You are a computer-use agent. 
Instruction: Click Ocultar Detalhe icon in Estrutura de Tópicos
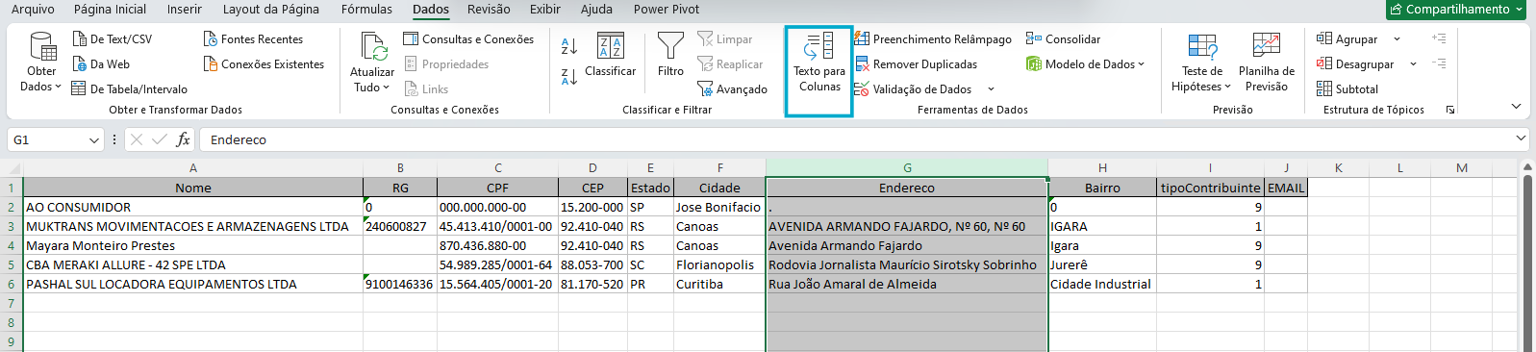pyautogui.click(x=1439, y=63)
